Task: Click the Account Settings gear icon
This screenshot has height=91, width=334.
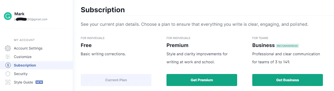Action: tap(8, 48)
